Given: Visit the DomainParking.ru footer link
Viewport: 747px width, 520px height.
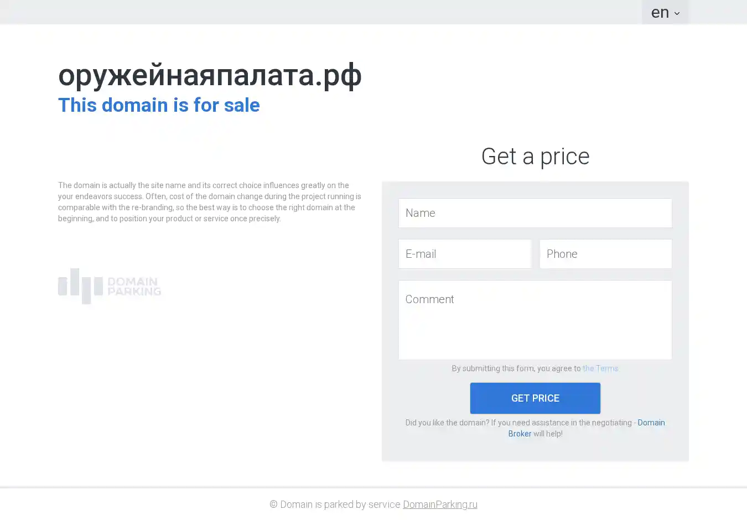Looking at the screenshot, I should pos(440,505).
